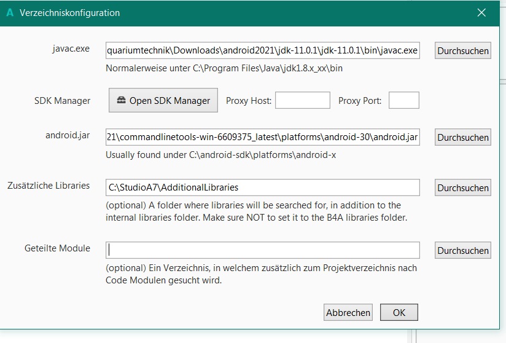Click the hint 'Normalerweise unter C:\Program Files\Java'
Screen dimensions: 506x343
(224, 68)
